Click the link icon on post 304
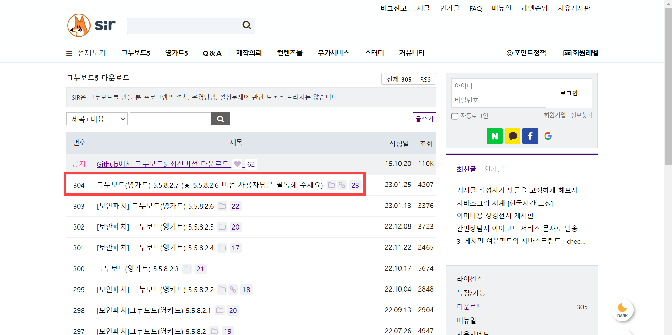 coord(342,185)
